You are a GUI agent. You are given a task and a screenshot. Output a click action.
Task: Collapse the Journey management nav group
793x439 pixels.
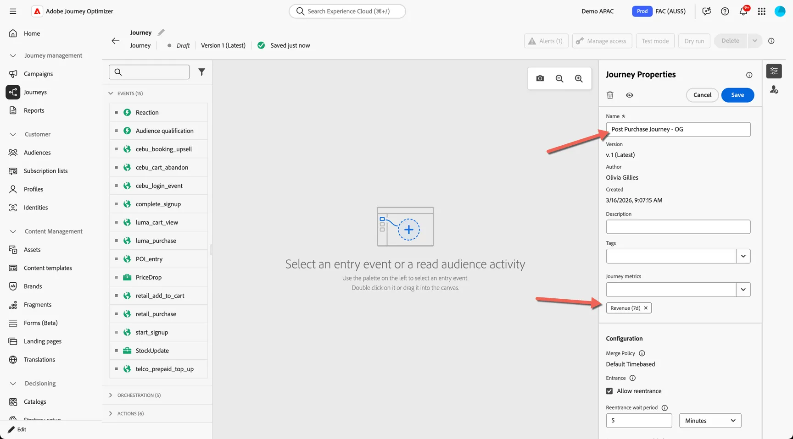13,55
